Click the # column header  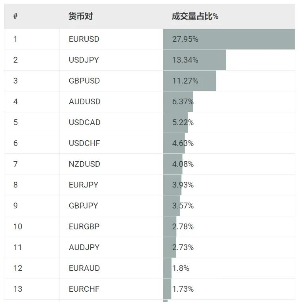click(x=15, y=16)
